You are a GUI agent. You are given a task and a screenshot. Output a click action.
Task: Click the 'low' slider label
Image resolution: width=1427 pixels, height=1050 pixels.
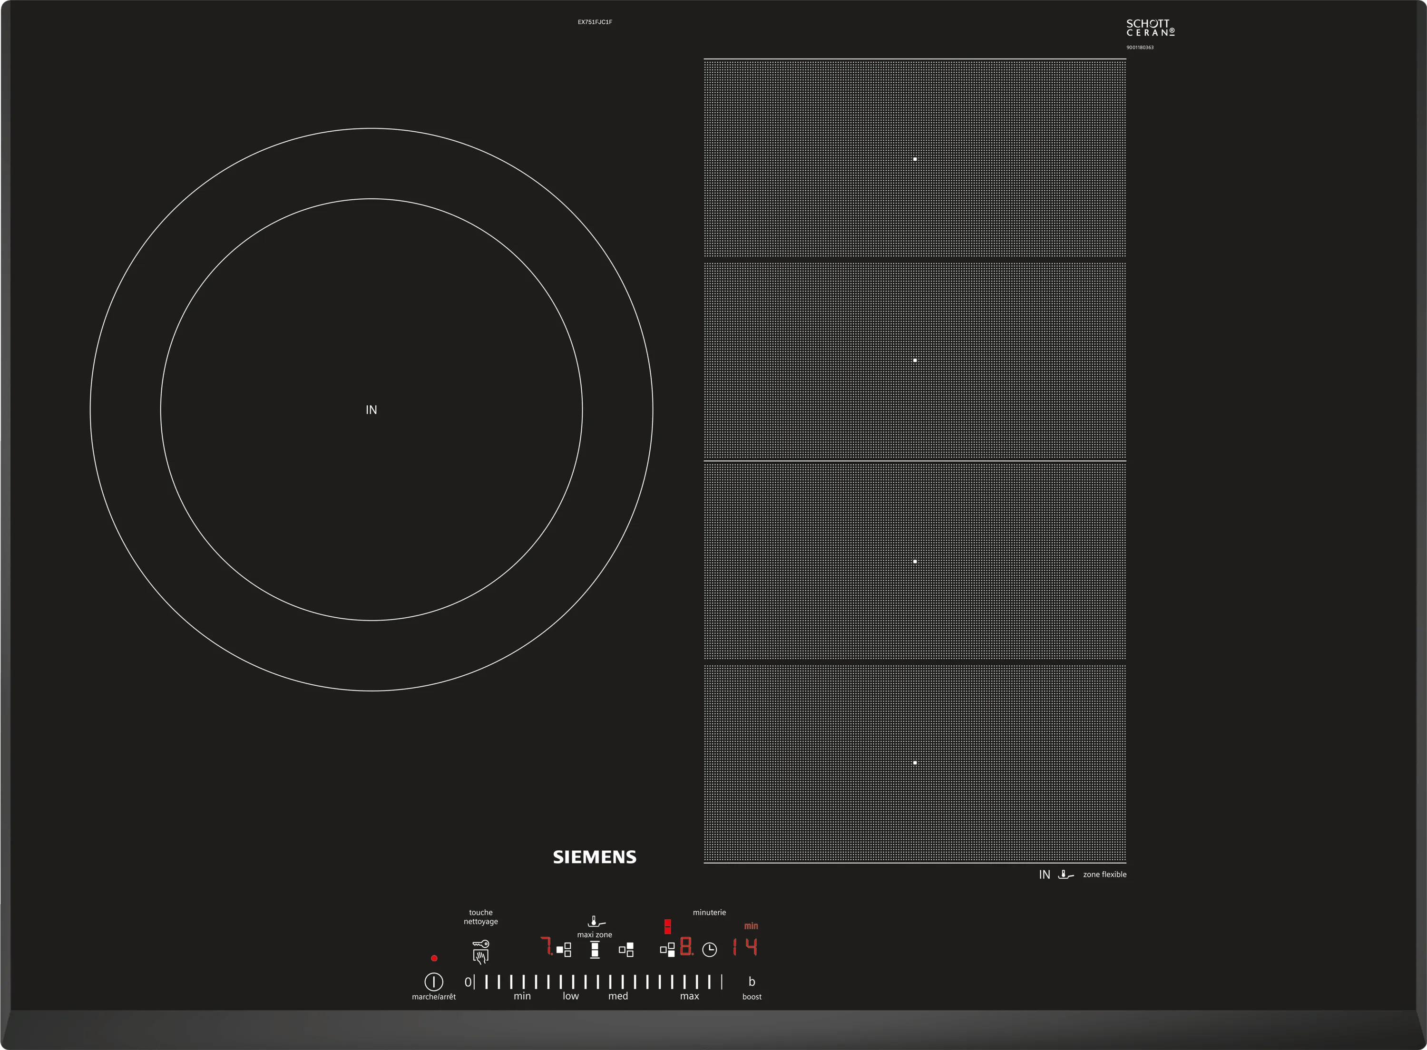pos(571,996)
